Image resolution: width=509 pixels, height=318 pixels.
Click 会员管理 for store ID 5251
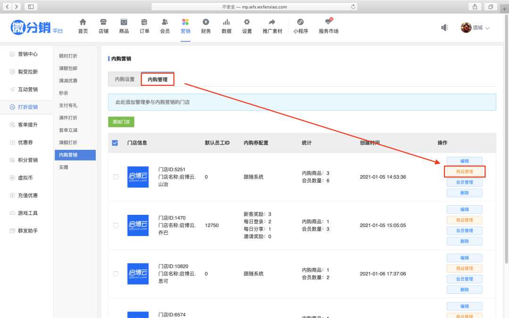point(465,182)
